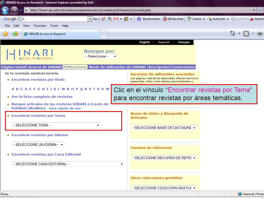This screenshot has height=198, width=264.
Task: Click the Internet zone icon in the status bar
Action: coord(240,194)
